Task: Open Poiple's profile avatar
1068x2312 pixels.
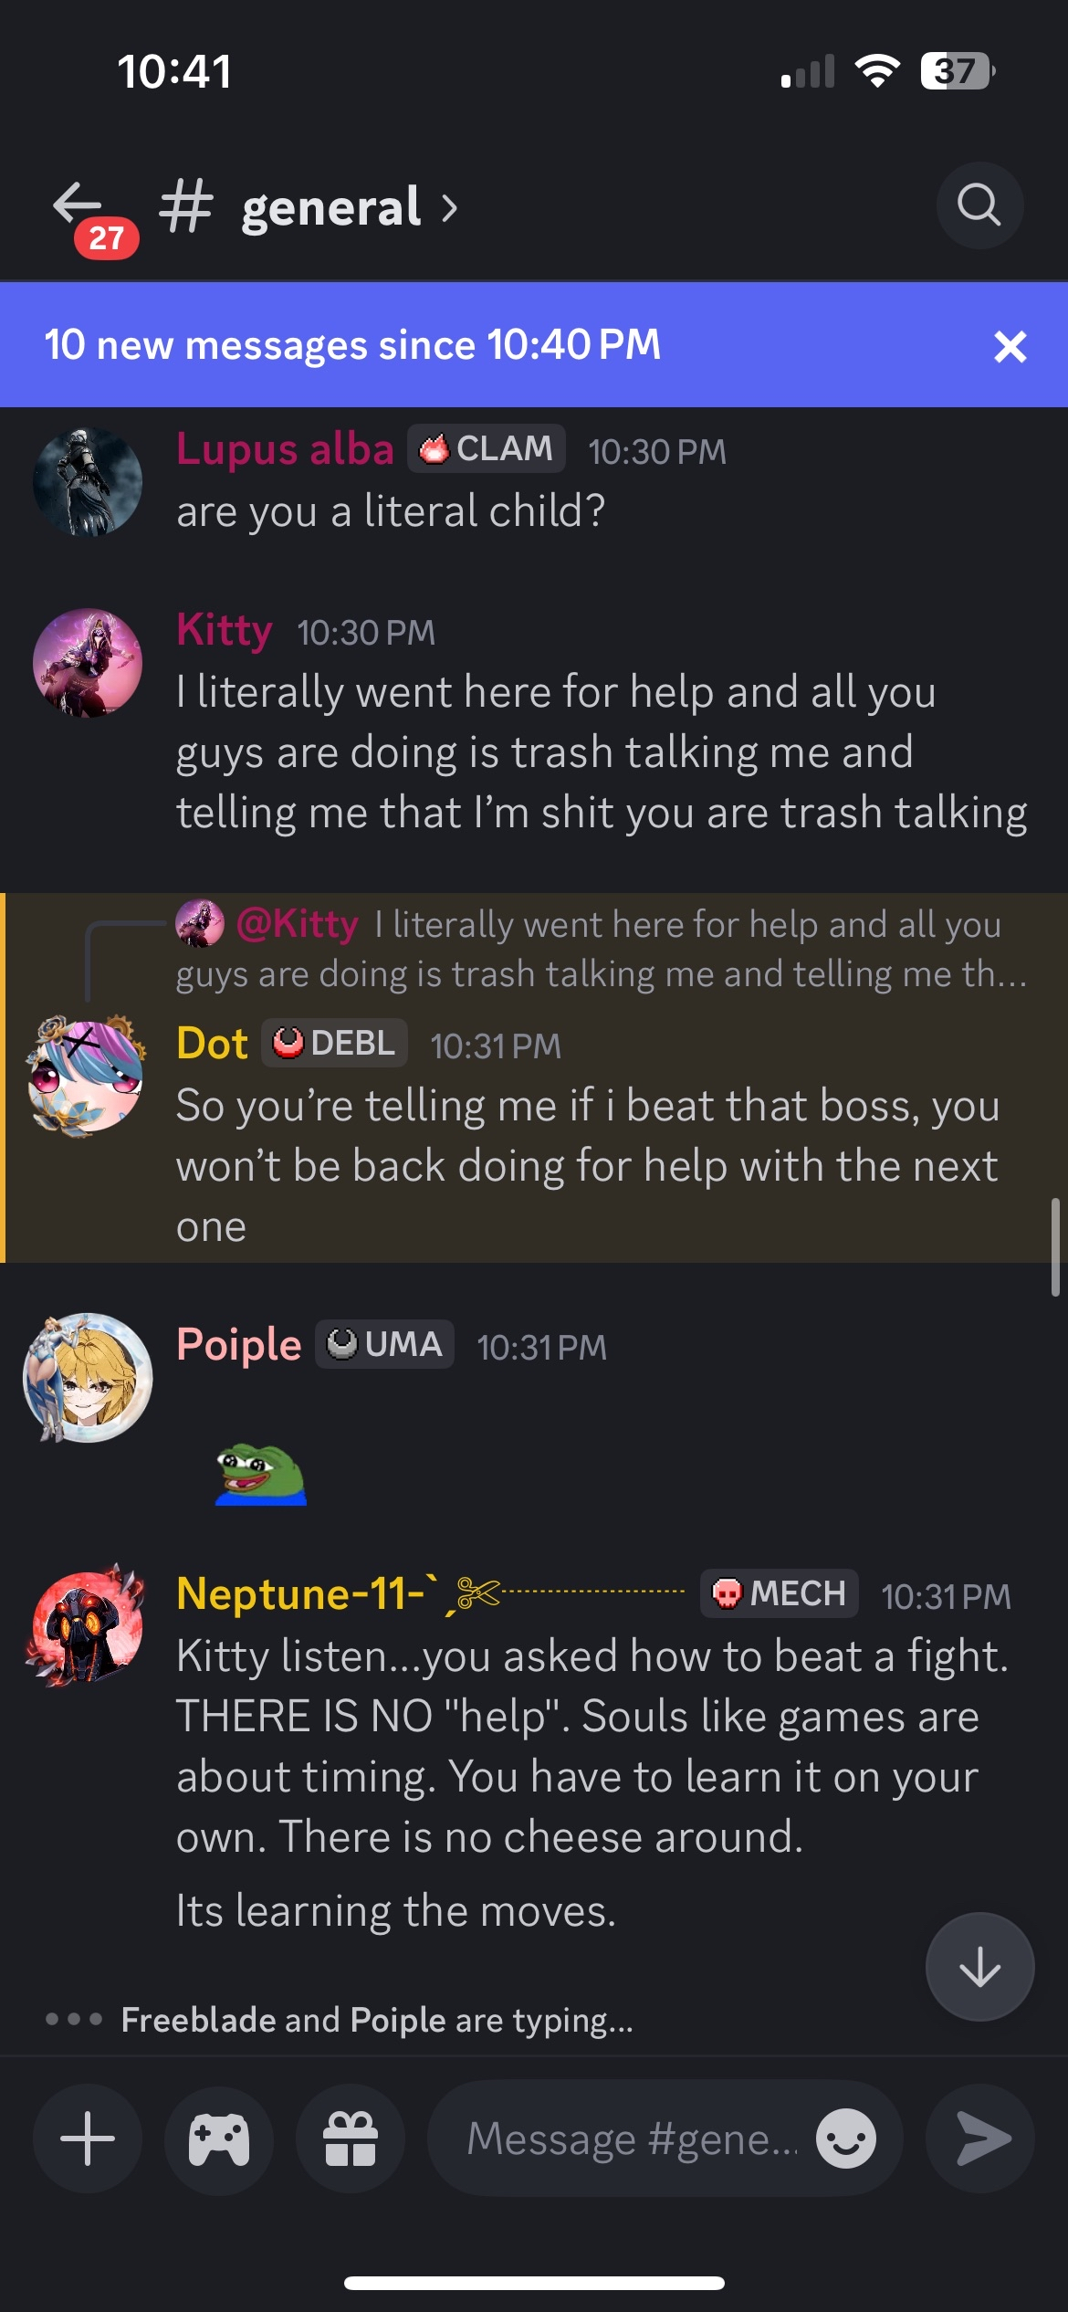Action: coord(88,1377)
